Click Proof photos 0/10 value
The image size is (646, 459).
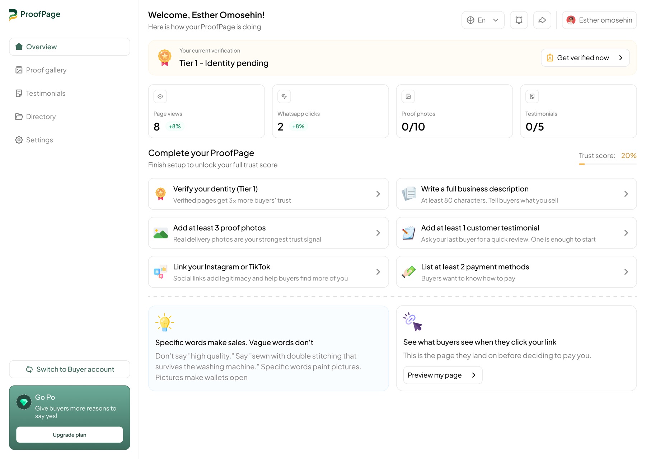413,127
